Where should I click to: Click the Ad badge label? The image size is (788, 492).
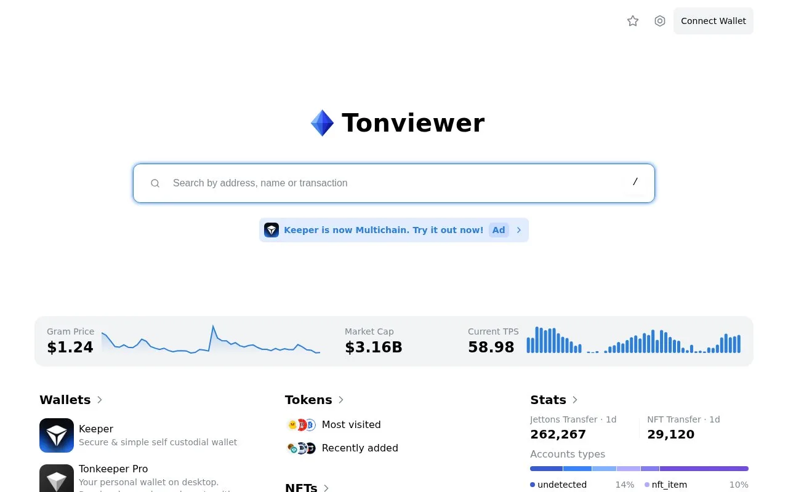(499, 230)
